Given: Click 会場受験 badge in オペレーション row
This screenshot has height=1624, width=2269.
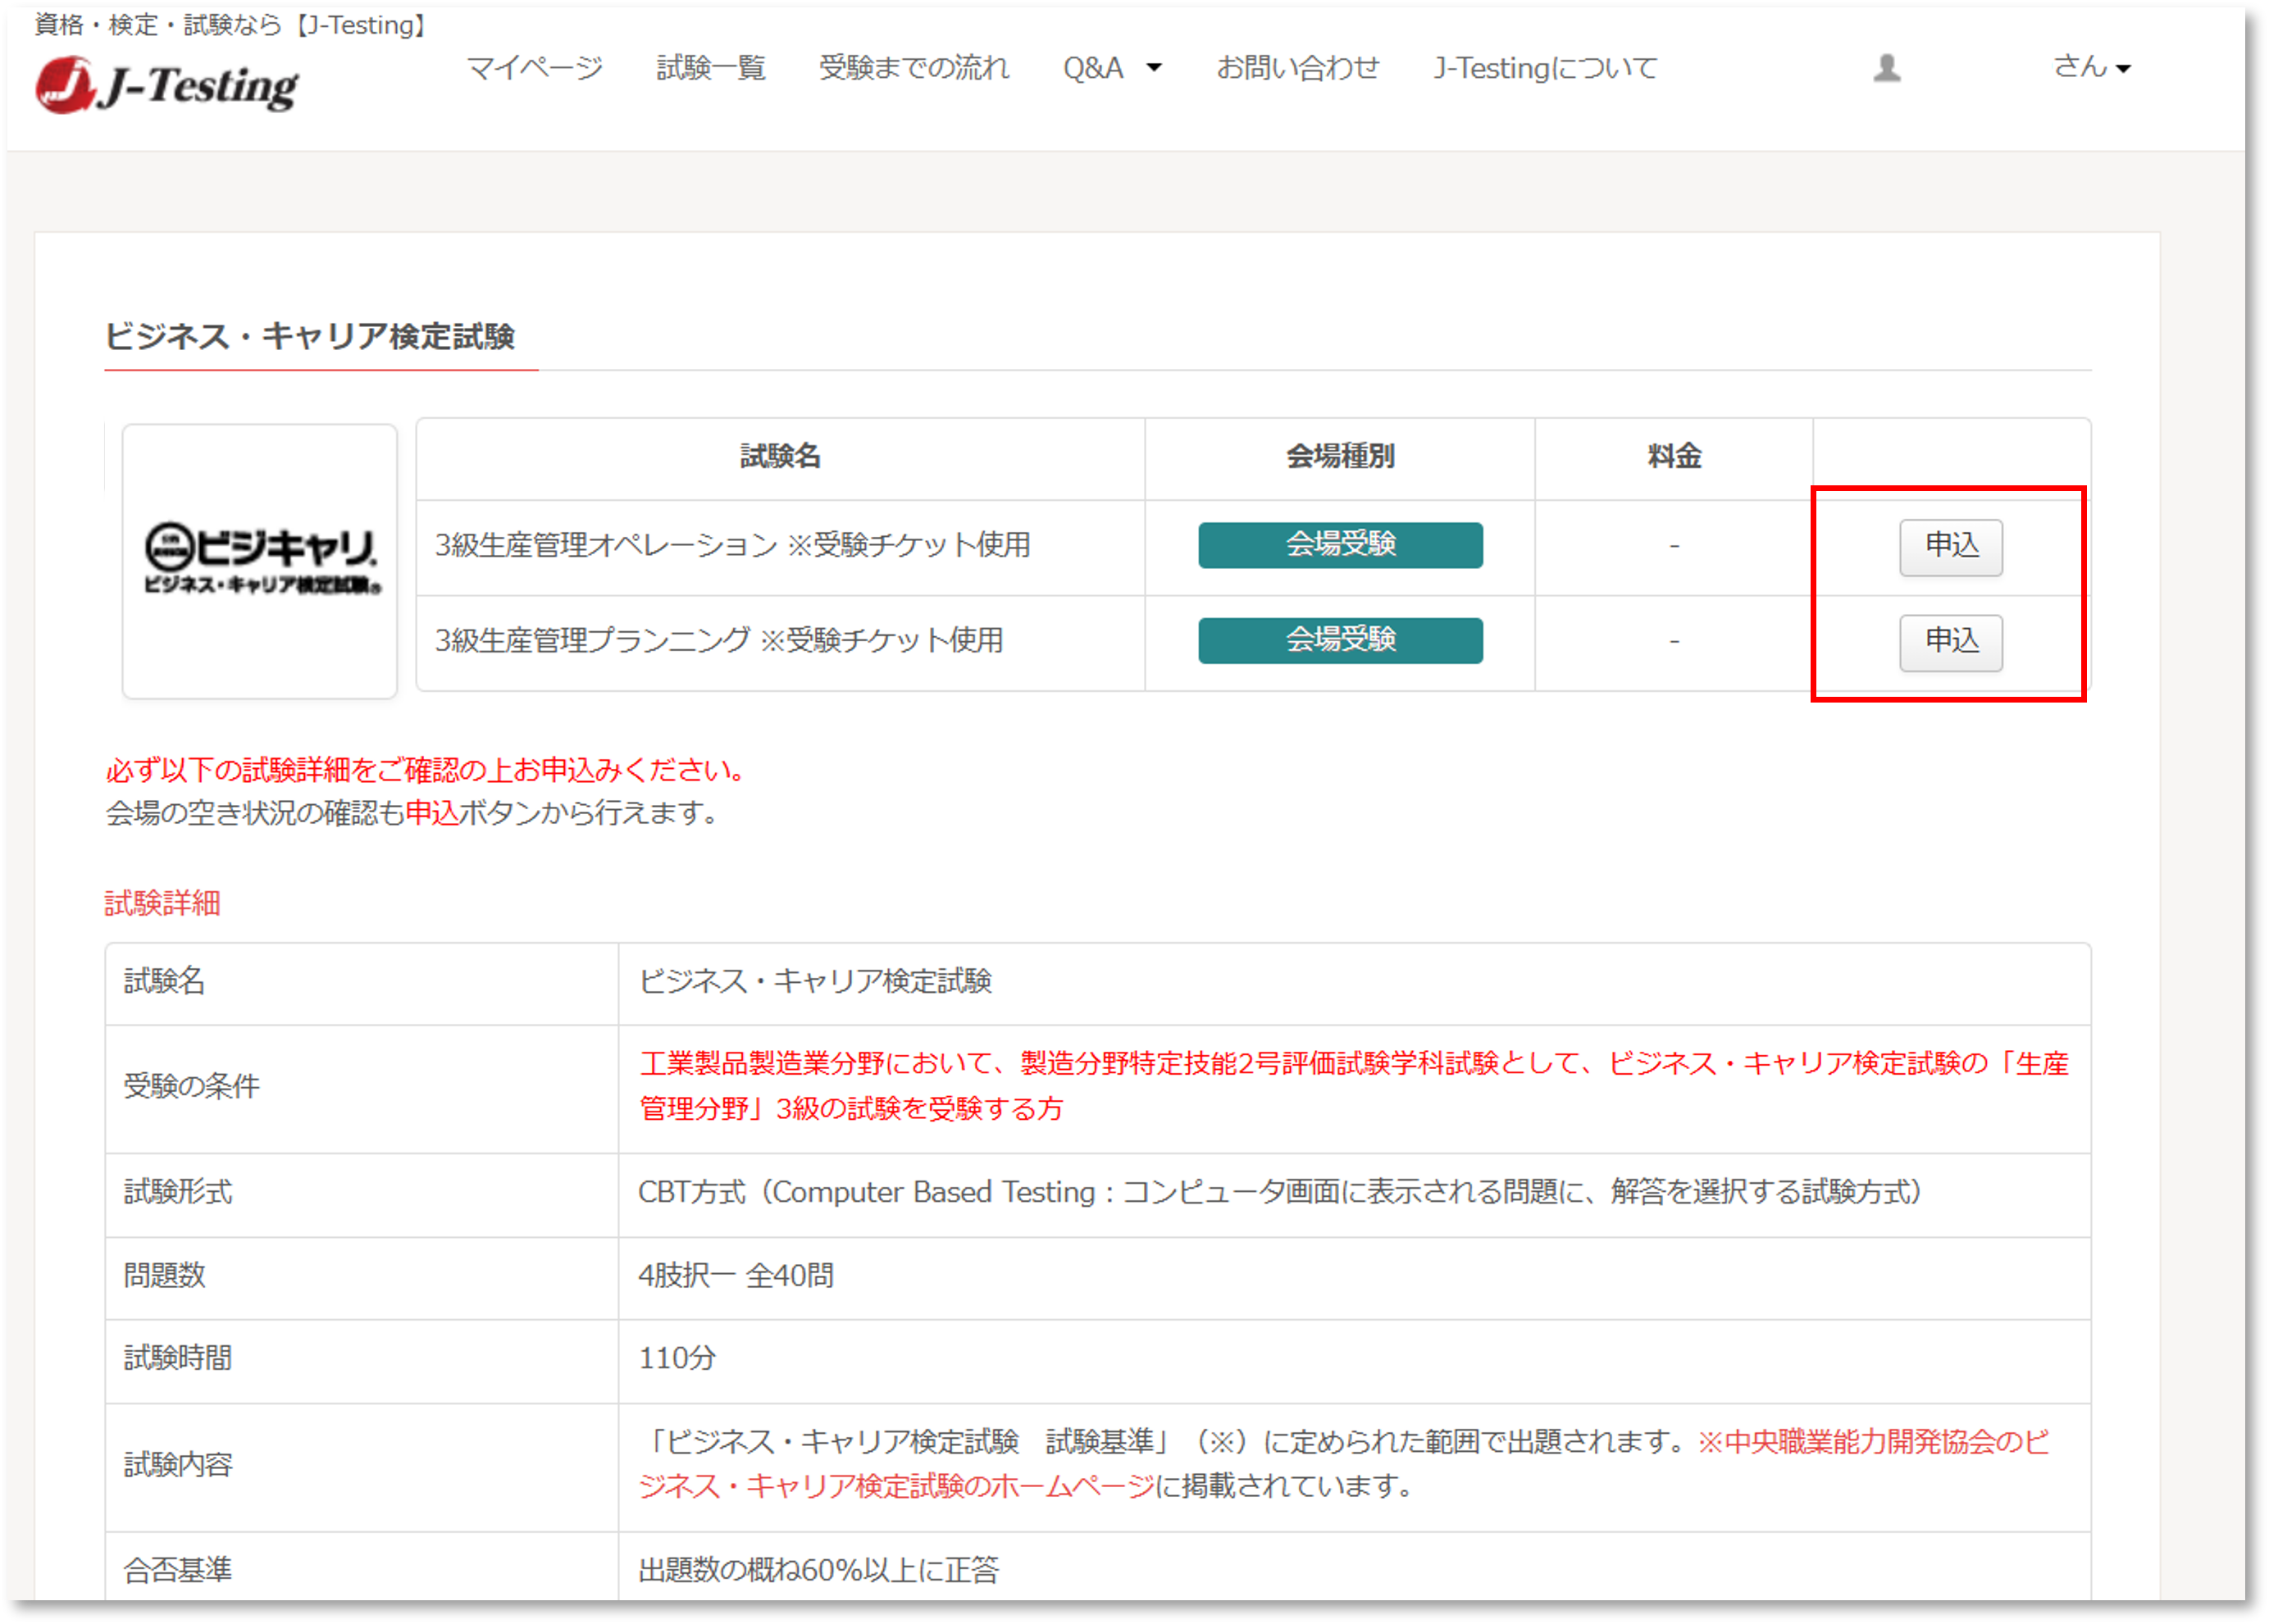Looking at the screenshot, I should pos(1339,545).
